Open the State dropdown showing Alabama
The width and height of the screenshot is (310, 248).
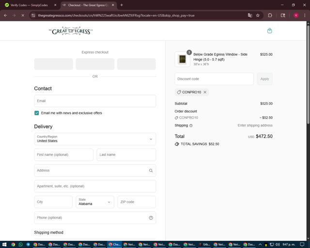click(95, 202)
